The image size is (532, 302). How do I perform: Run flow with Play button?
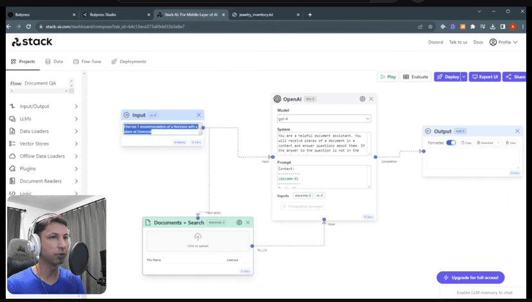(x=388, y=77)
